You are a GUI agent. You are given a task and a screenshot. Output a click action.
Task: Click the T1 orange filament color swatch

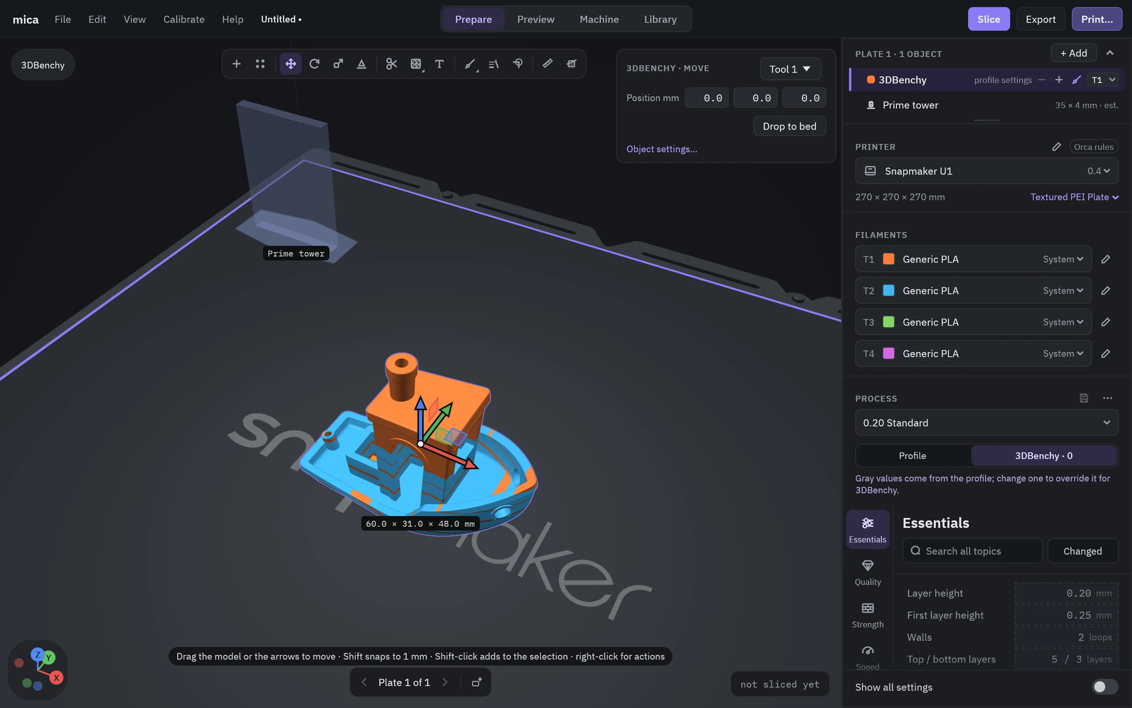click(x=888, y=259)
